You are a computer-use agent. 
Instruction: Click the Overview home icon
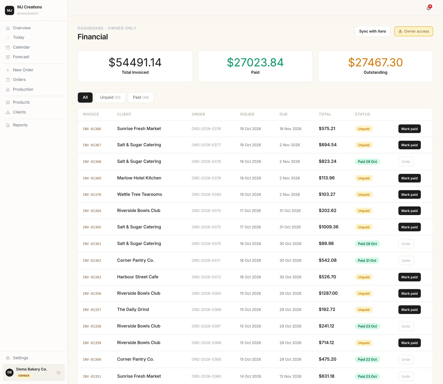(x=8, y=28)
